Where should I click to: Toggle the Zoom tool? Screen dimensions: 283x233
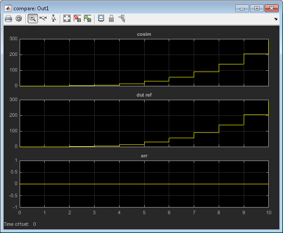click(33, 18)
